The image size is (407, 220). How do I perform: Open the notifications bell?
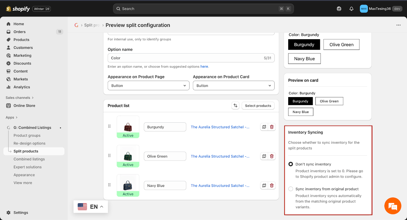[x=351, y=9]
